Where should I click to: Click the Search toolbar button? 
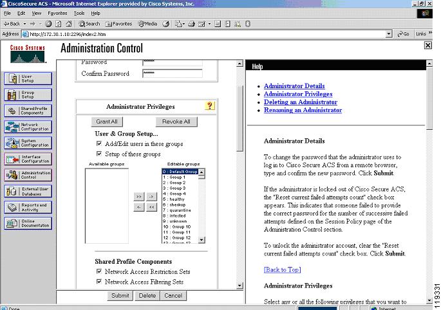pos(89,24)
